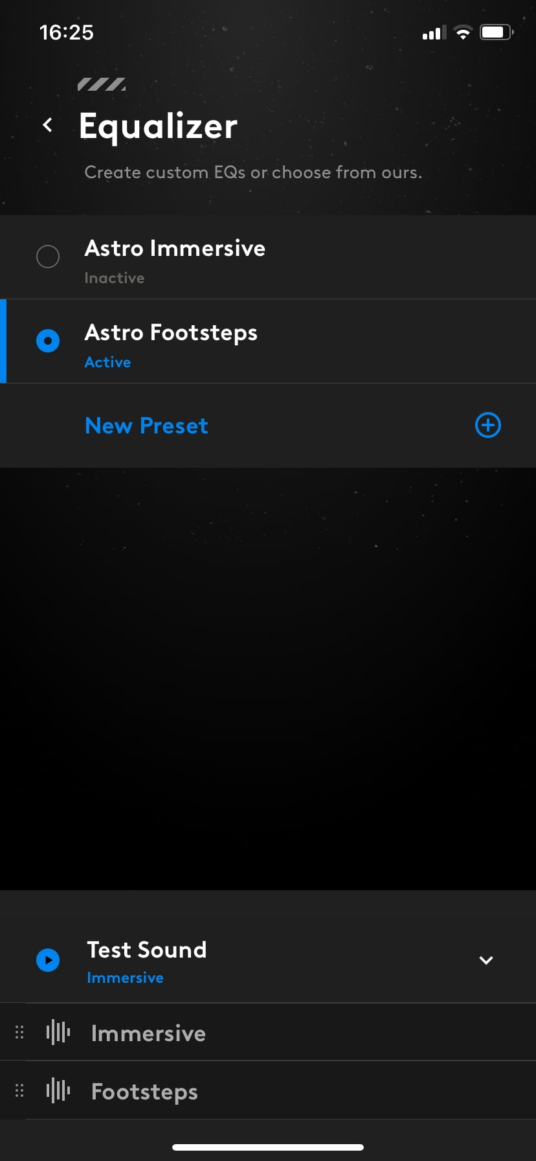This screenshot has height=1161, width=536.
Task: Open the Astro Footsteps preset row
Action: click(268, 341)
